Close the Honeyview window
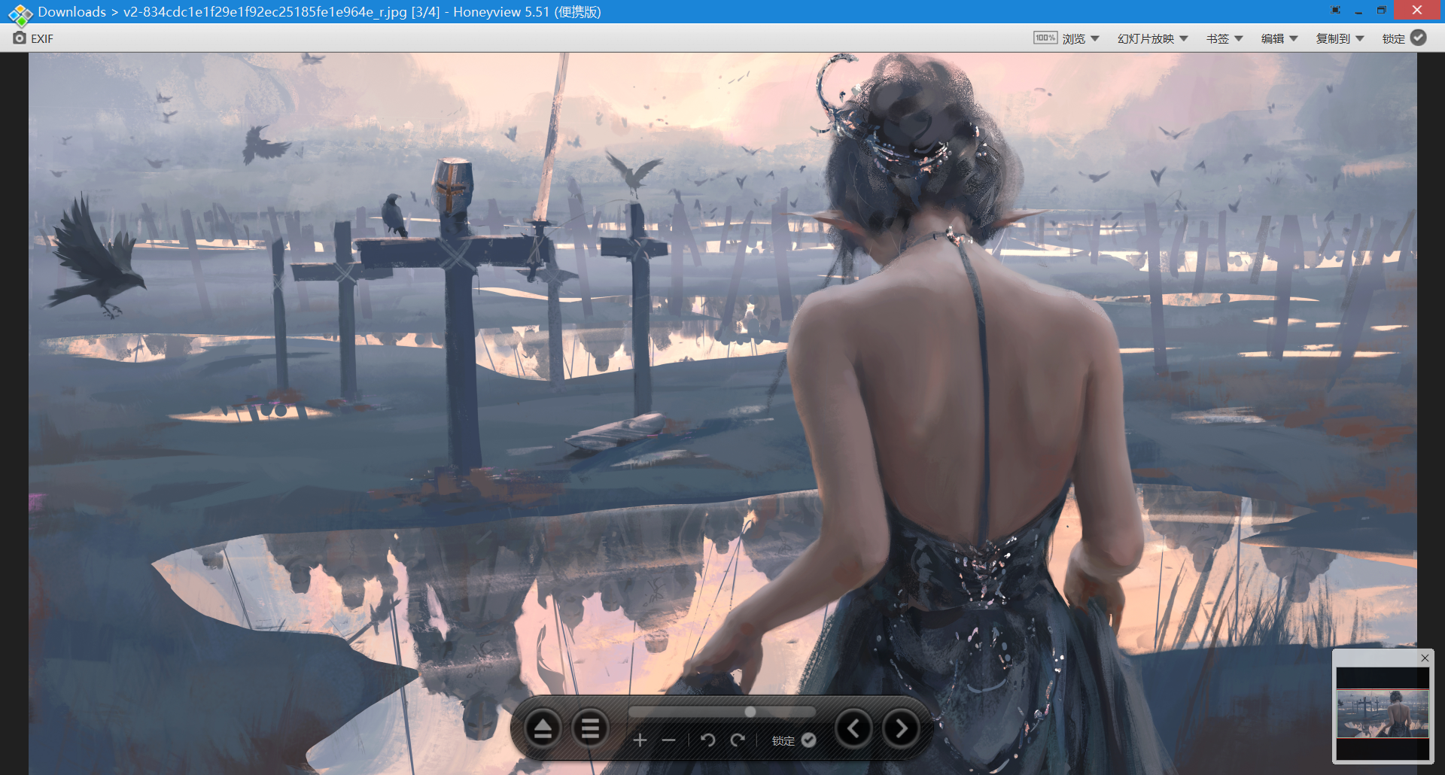Image resolution: width=1445 pixels, height=775 pixels. (x=1417, y=10)
